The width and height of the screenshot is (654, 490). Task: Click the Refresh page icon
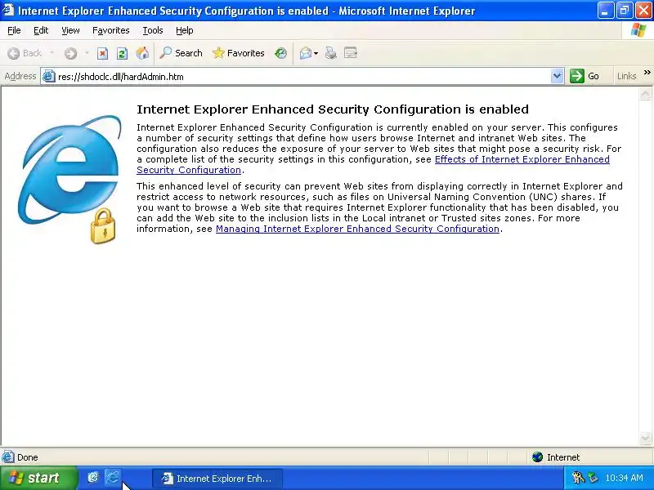tap(122, 53)
